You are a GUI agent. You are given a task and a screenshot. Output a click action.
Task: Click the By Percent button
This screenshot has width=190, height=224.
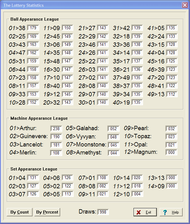47,212
